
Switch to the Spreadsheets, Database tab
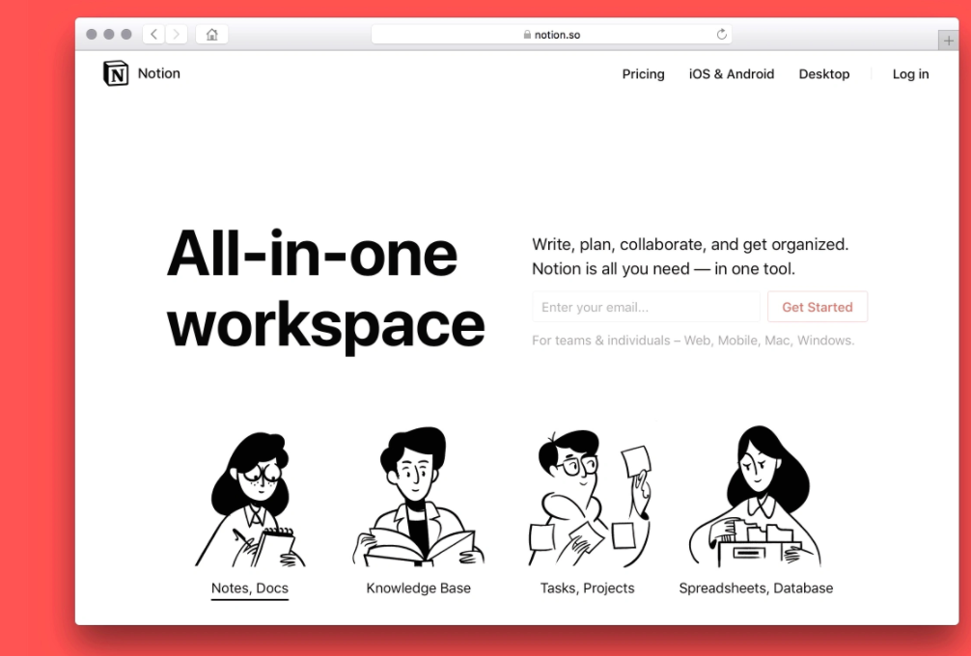tap(756, 588)
